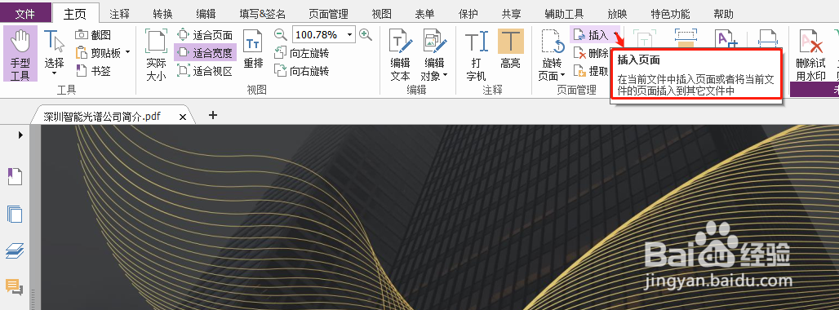Click the Reflow (重排) button
This screenshot has height=310, width=839.
(x=253, y=50)
